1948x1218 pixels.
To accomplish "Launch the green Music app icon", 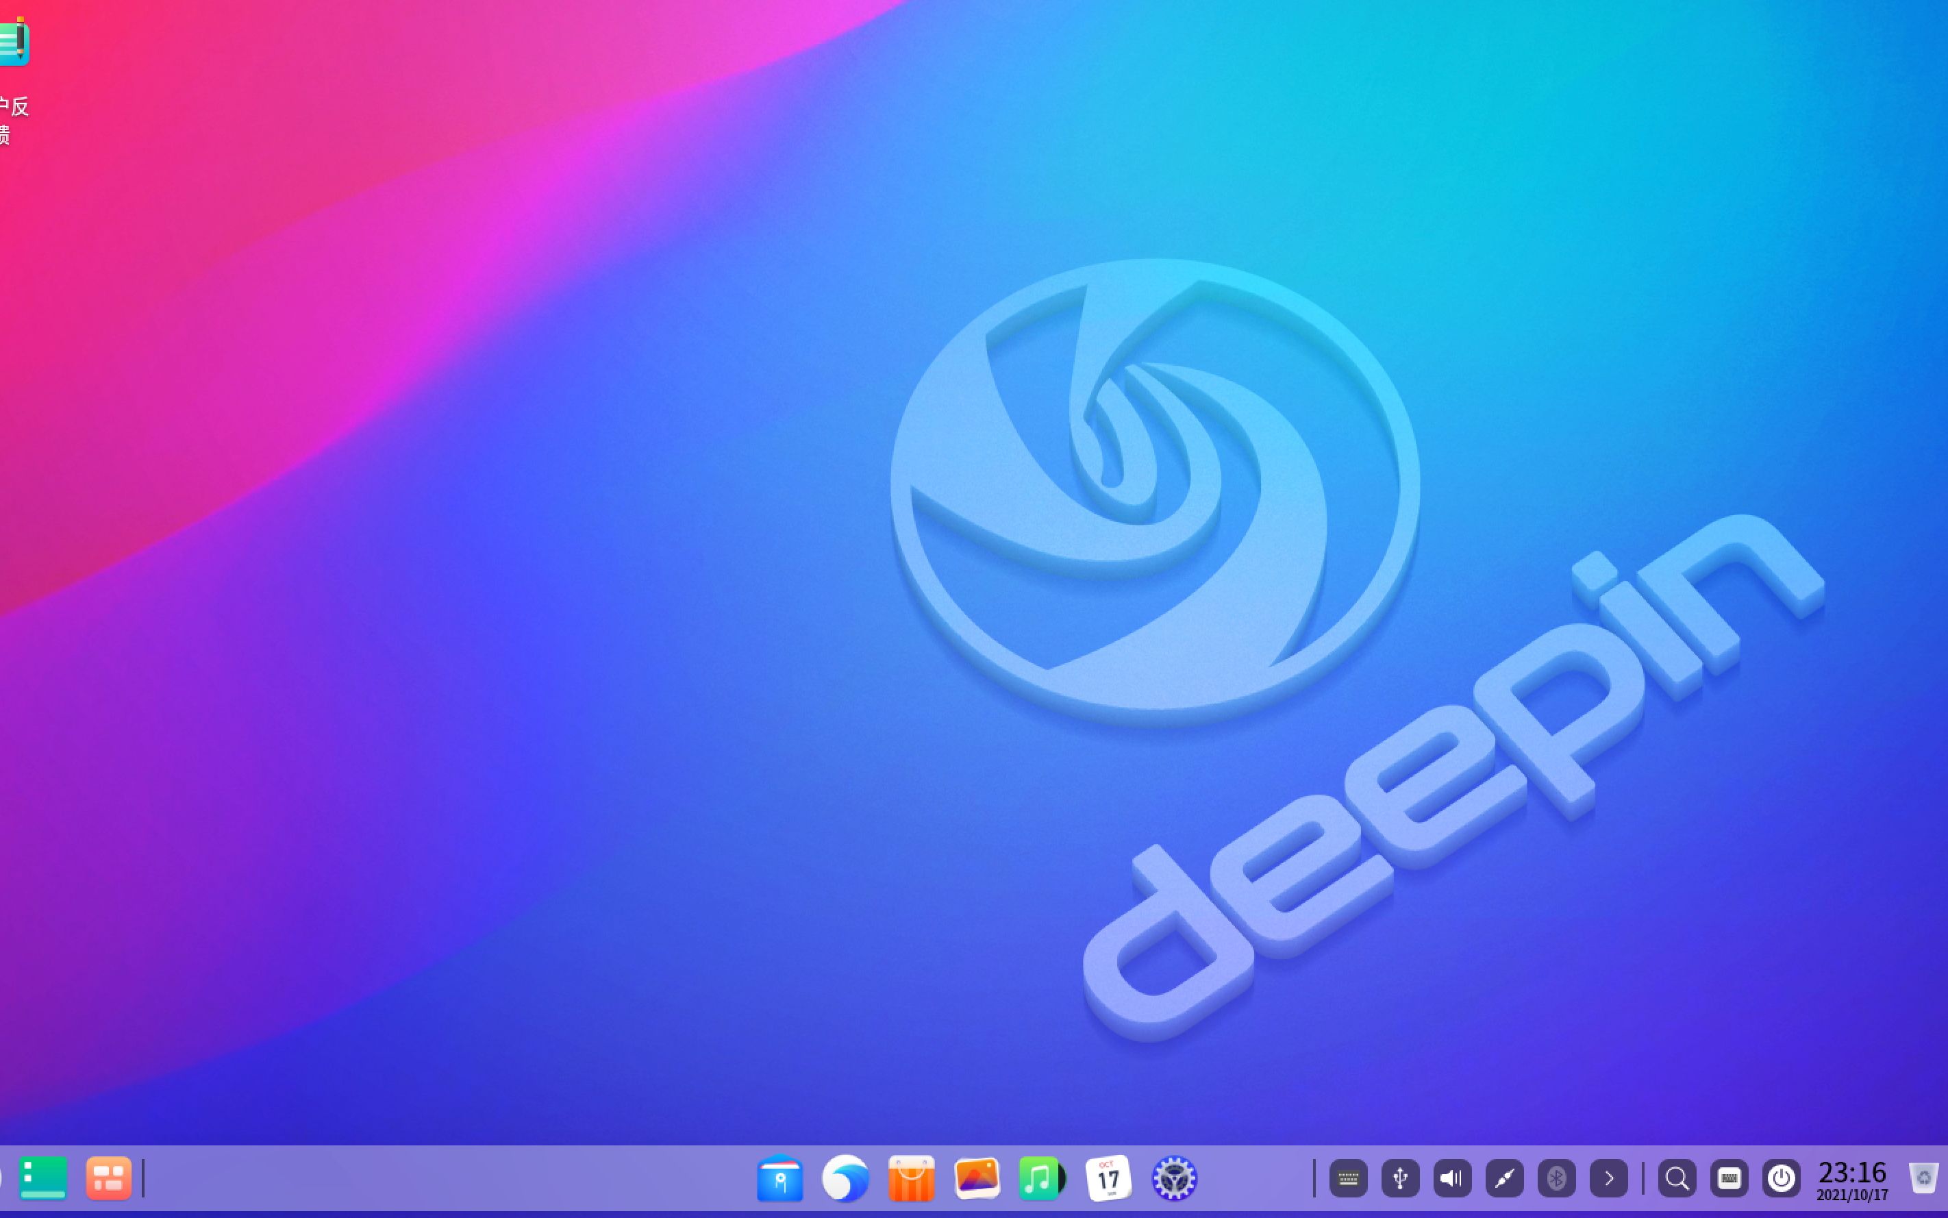I will (1042, 1178).
